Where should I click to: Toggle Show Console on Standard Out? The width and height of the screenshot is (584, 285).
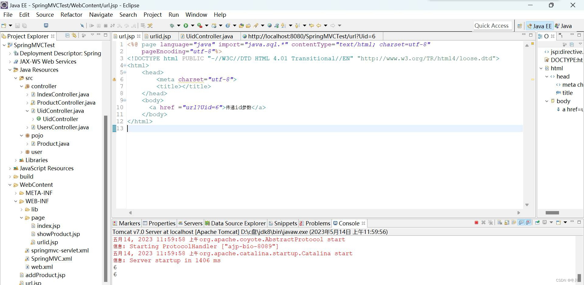coord(521,223)
